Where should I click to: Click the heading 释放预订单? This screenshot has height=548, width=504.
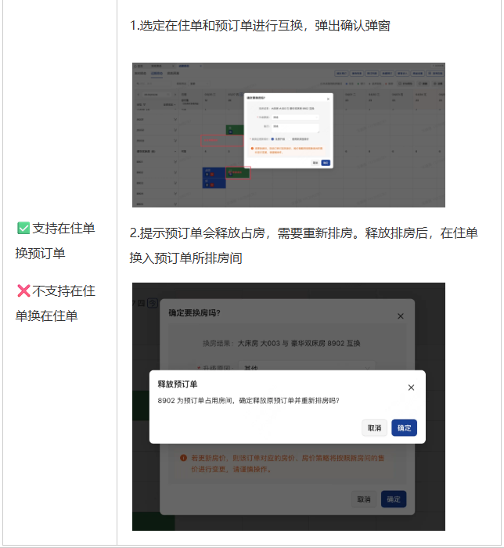coord(178,384)
